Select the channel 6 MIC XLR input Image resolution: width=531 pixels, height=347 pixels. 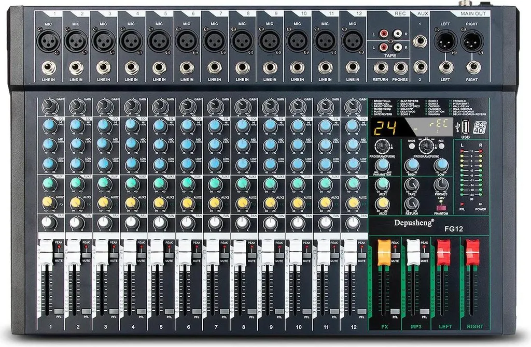point(187,41)
